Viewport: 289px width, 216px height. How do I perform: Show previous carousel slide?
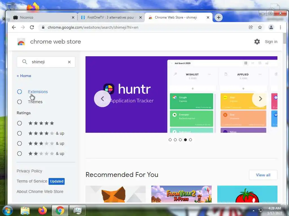(x=102, y=99)
